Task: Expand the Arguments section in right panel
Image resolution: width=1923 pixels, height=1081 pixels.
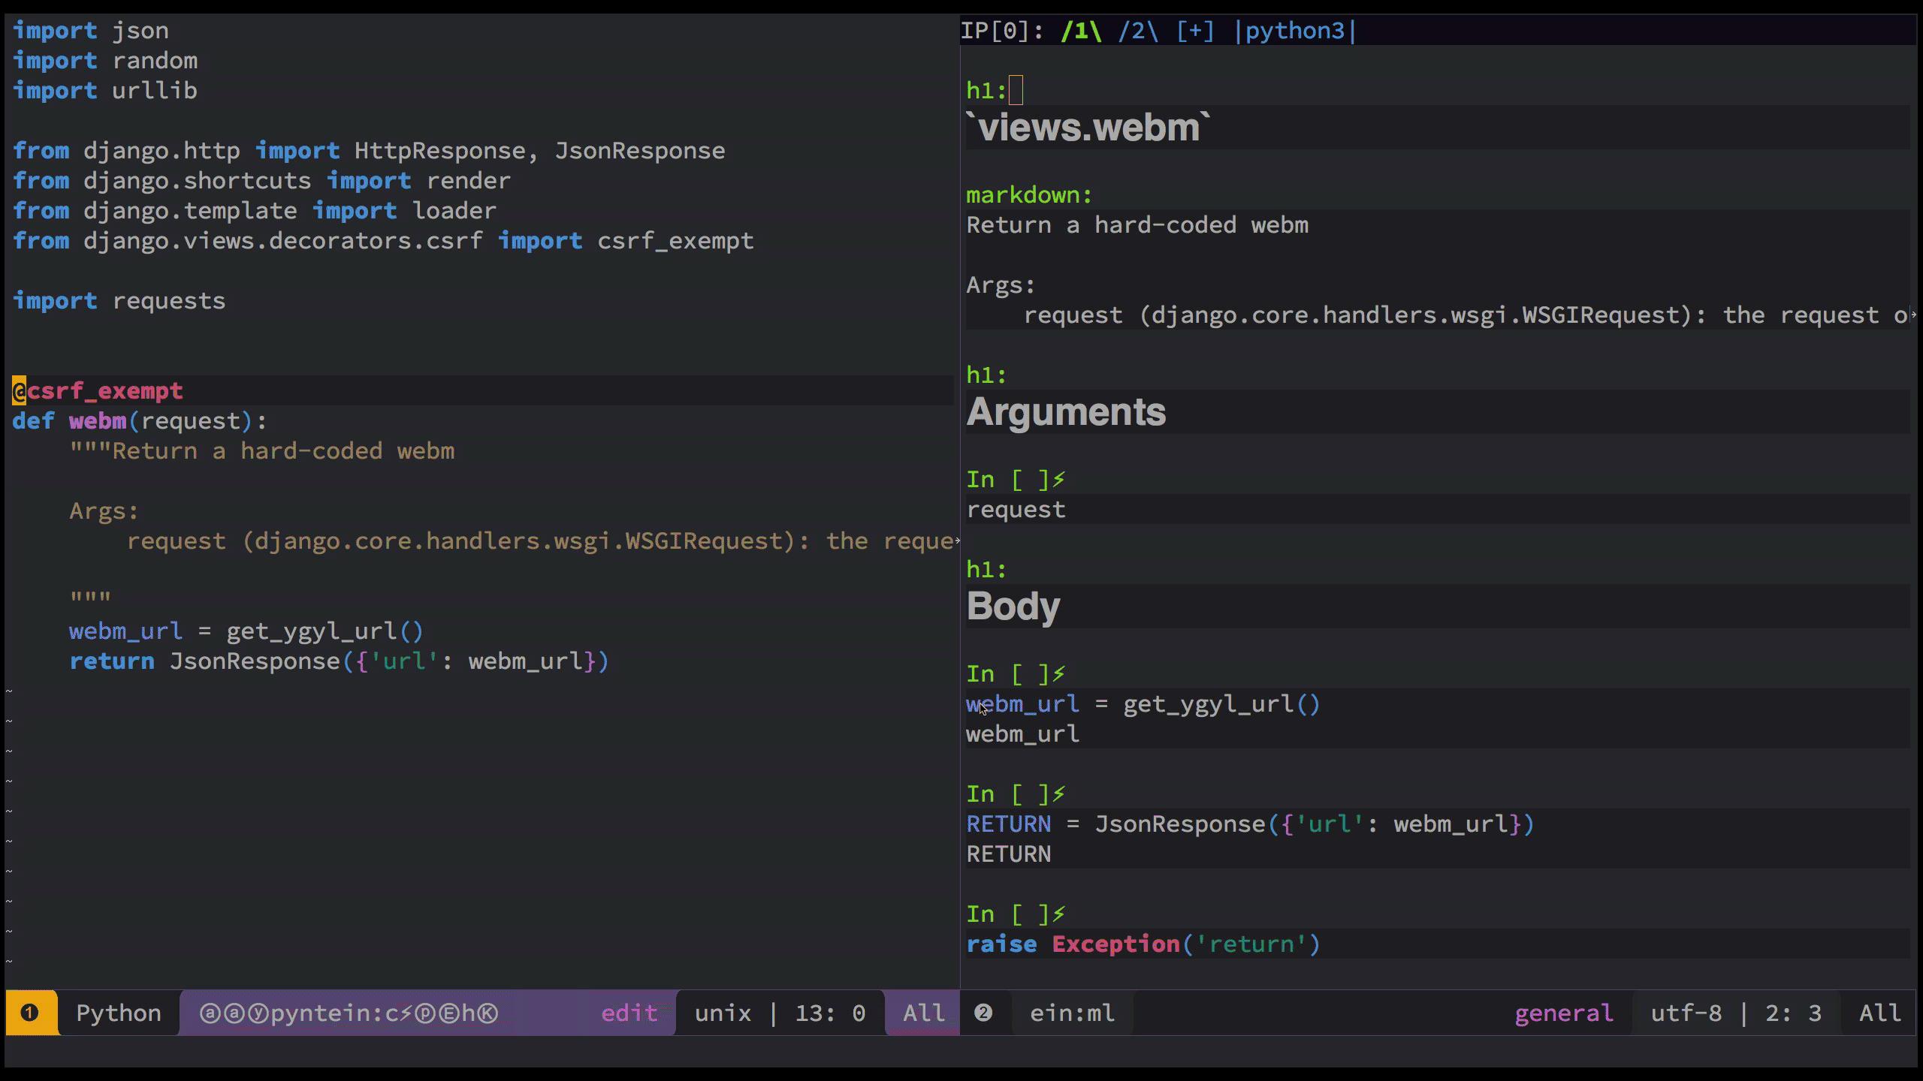Action: pyautogui.click(x=1066, y=411)
